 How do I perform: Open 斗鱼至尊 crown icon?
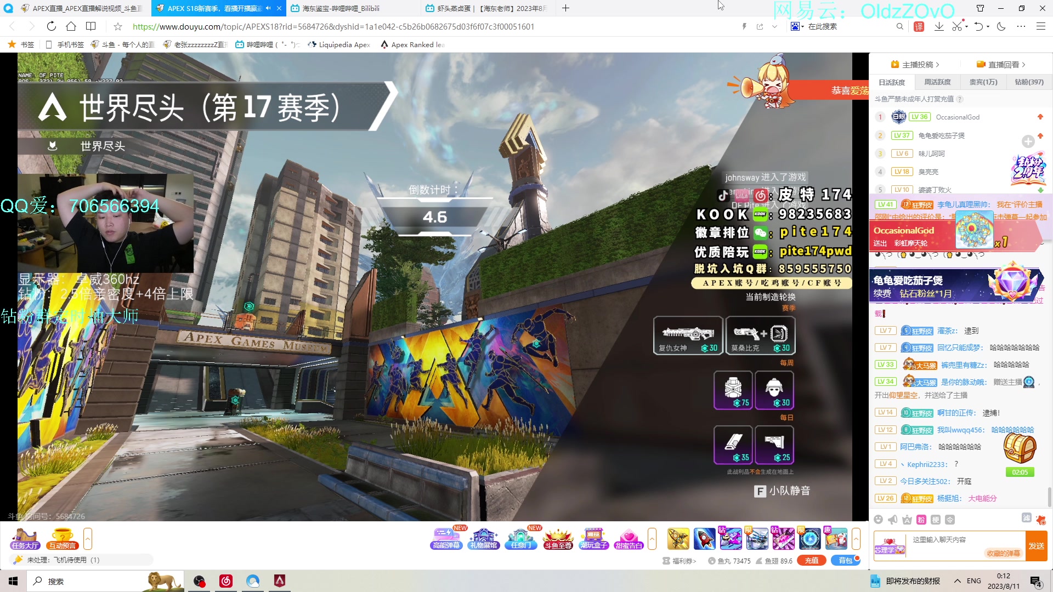(558, 539)
